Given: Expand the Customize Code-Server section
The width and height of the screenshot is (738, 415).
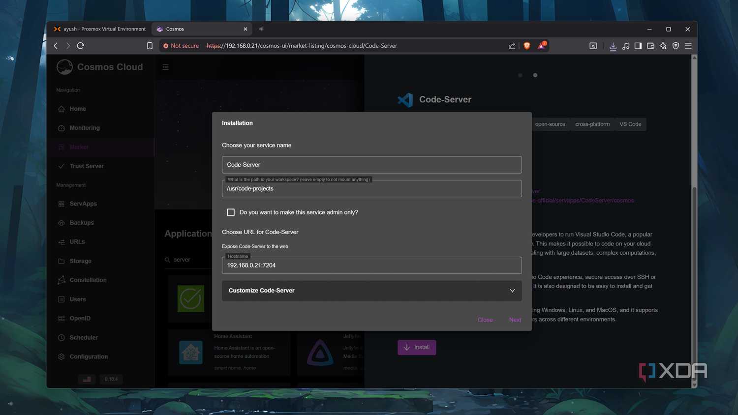Looking at the screenshot, I should pyautogui.click(x=371, y=291).
